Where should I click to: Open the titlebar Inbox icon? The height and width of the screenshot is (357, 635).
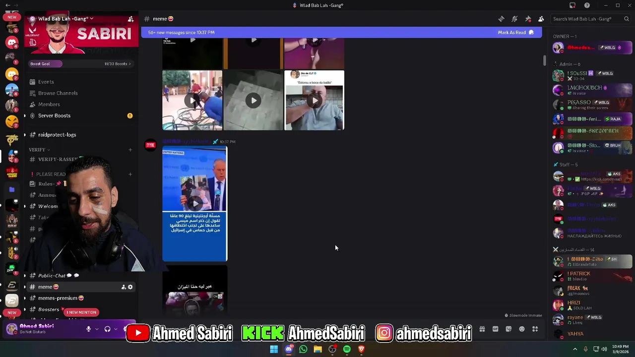coord(572,5)
